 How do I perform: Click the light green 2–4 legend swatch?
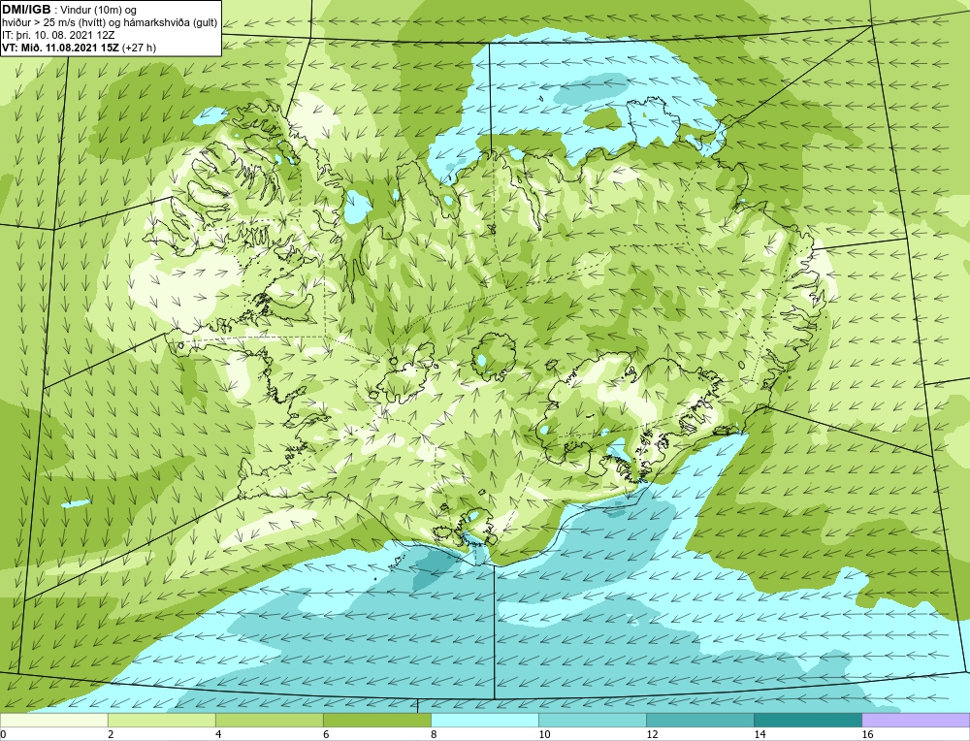click(x=161, y=720)
